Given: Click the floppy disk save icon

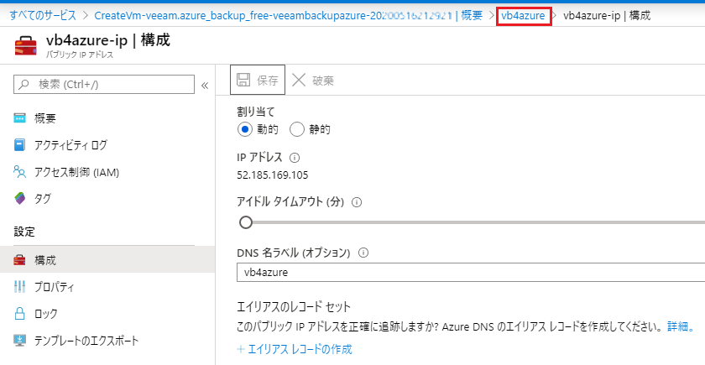Looking at the screenshot, I should (x=243, y=80).
